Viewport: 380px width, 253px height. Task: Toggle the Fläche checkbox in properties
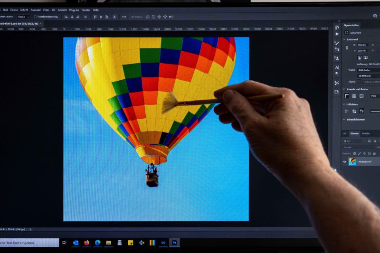[360, 82]
